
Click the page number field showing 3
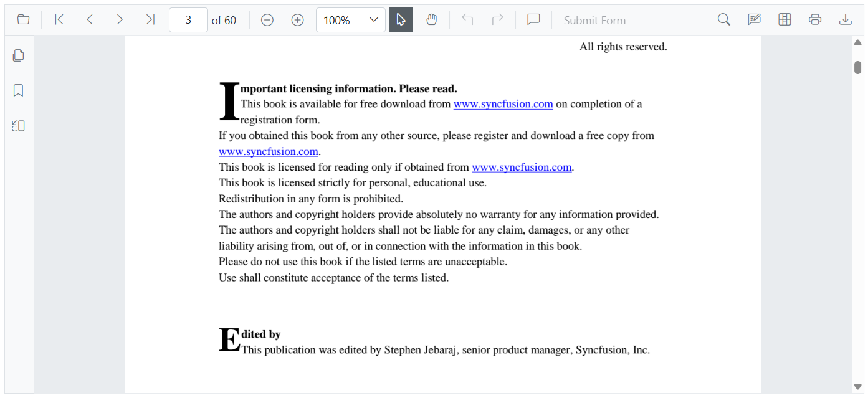coord(188,20)
